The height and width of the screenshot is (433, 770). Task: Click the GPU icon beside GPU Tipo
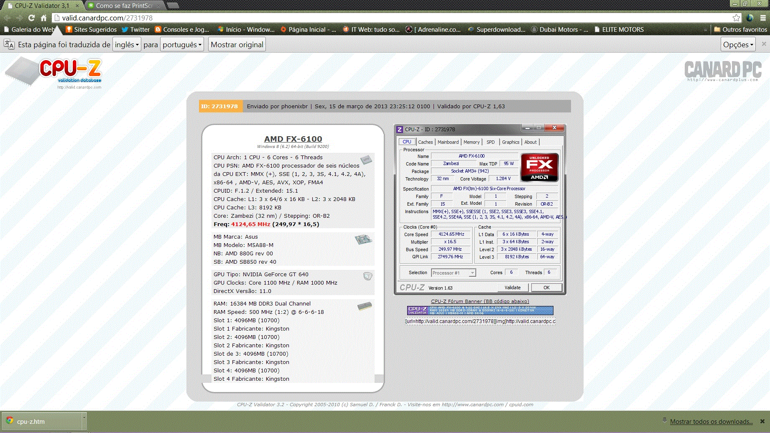click(367, 276)
